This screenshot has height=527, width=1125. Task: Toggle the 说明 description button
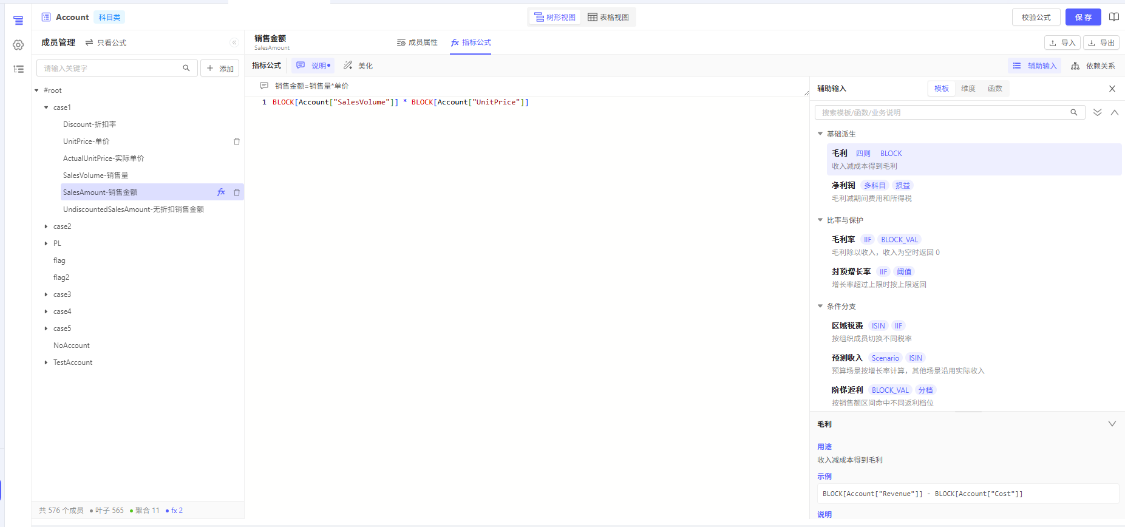click(313, 66)
